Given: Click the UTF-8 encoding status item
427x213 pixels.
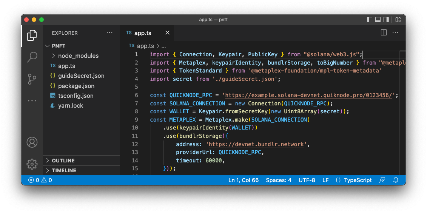Looking at the screenshot, I should coord(307,180).
